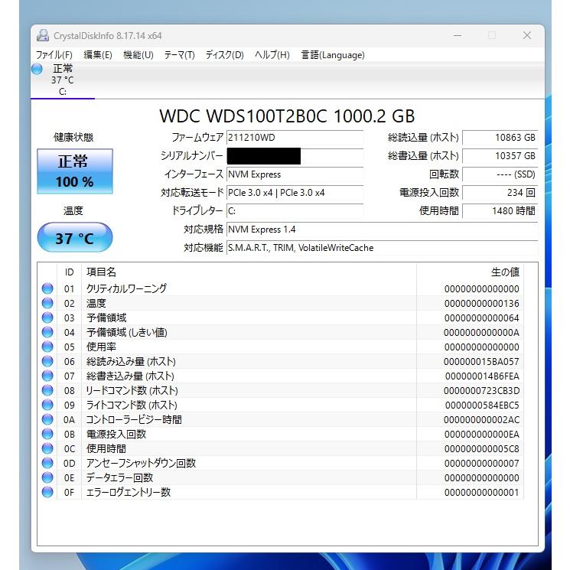Click the status icon for row 08 リードコマンド数

(x=47, y=390)
